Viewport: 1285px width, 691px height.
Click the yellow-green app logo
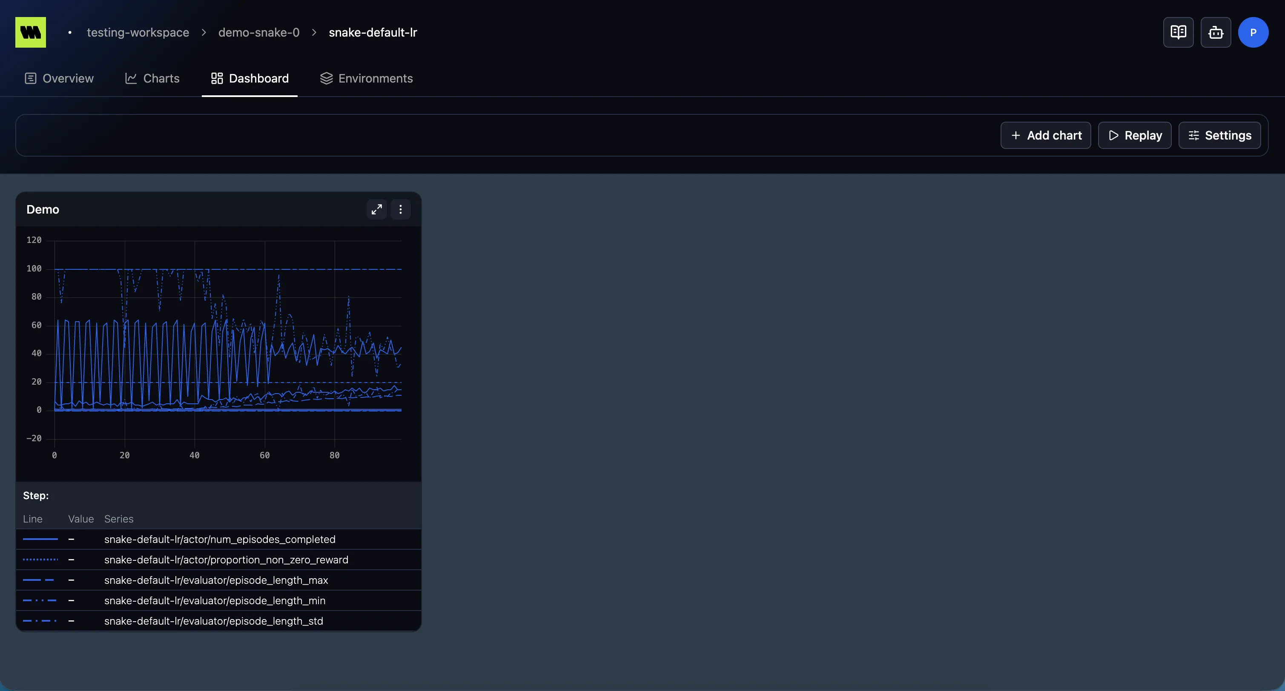click(30, 32)
